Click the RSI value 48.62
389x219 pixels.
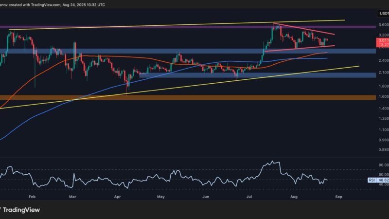[x=383, y=180]
